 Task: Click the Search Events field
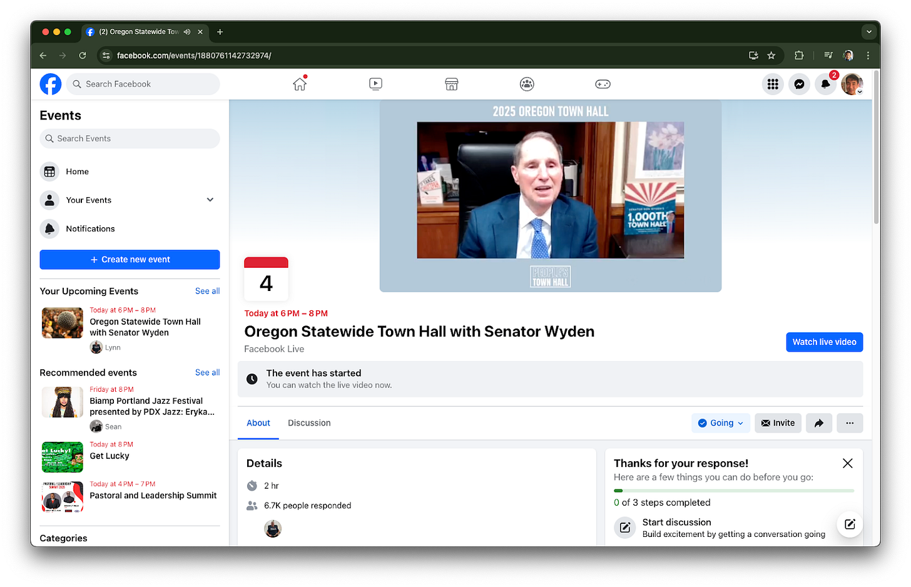tap(130, 139)
